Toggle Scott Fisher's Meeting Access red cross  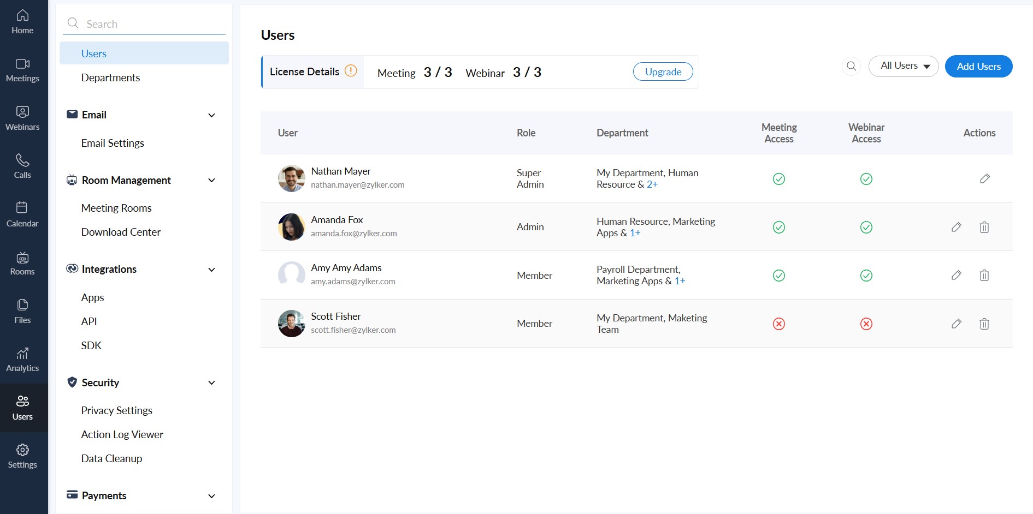point(779,324)
